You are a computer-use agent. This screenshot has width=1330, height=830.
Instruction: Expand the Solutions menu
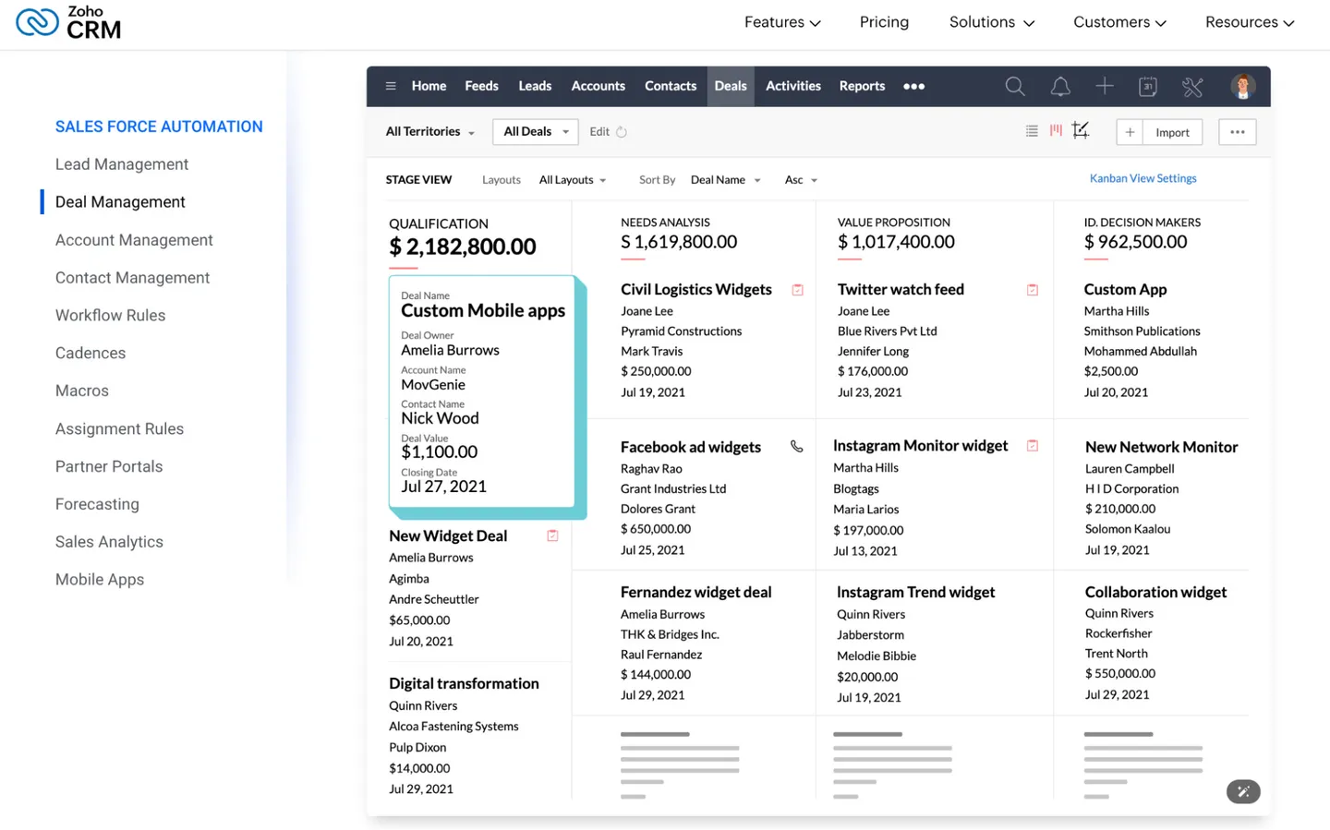click(992, 22)
